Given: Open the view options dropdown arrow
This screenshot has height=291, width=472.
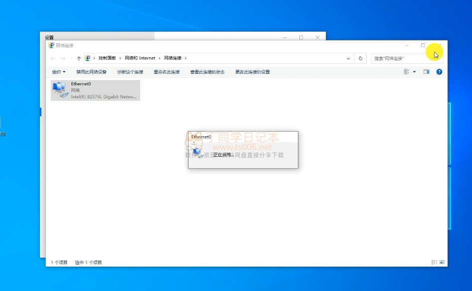Looking at the screenshot, I should pos(415,72).
